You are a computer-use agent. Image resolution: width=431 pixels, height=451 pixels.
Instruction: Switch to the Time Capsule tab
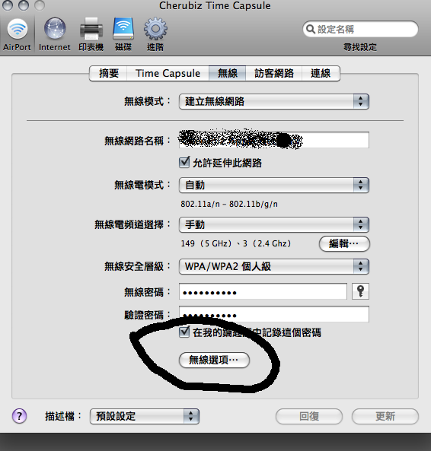click(x=168, y=73)
